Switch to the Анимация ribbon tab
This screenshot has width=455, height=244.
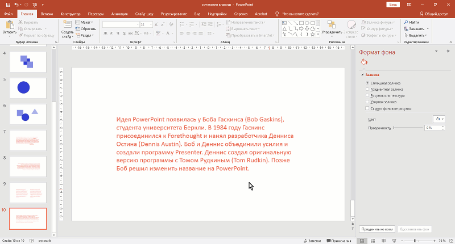[x=119, y=14]
